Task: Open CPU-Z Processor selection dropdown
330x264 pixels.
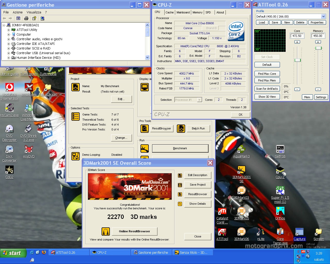Action: point(199,100)
